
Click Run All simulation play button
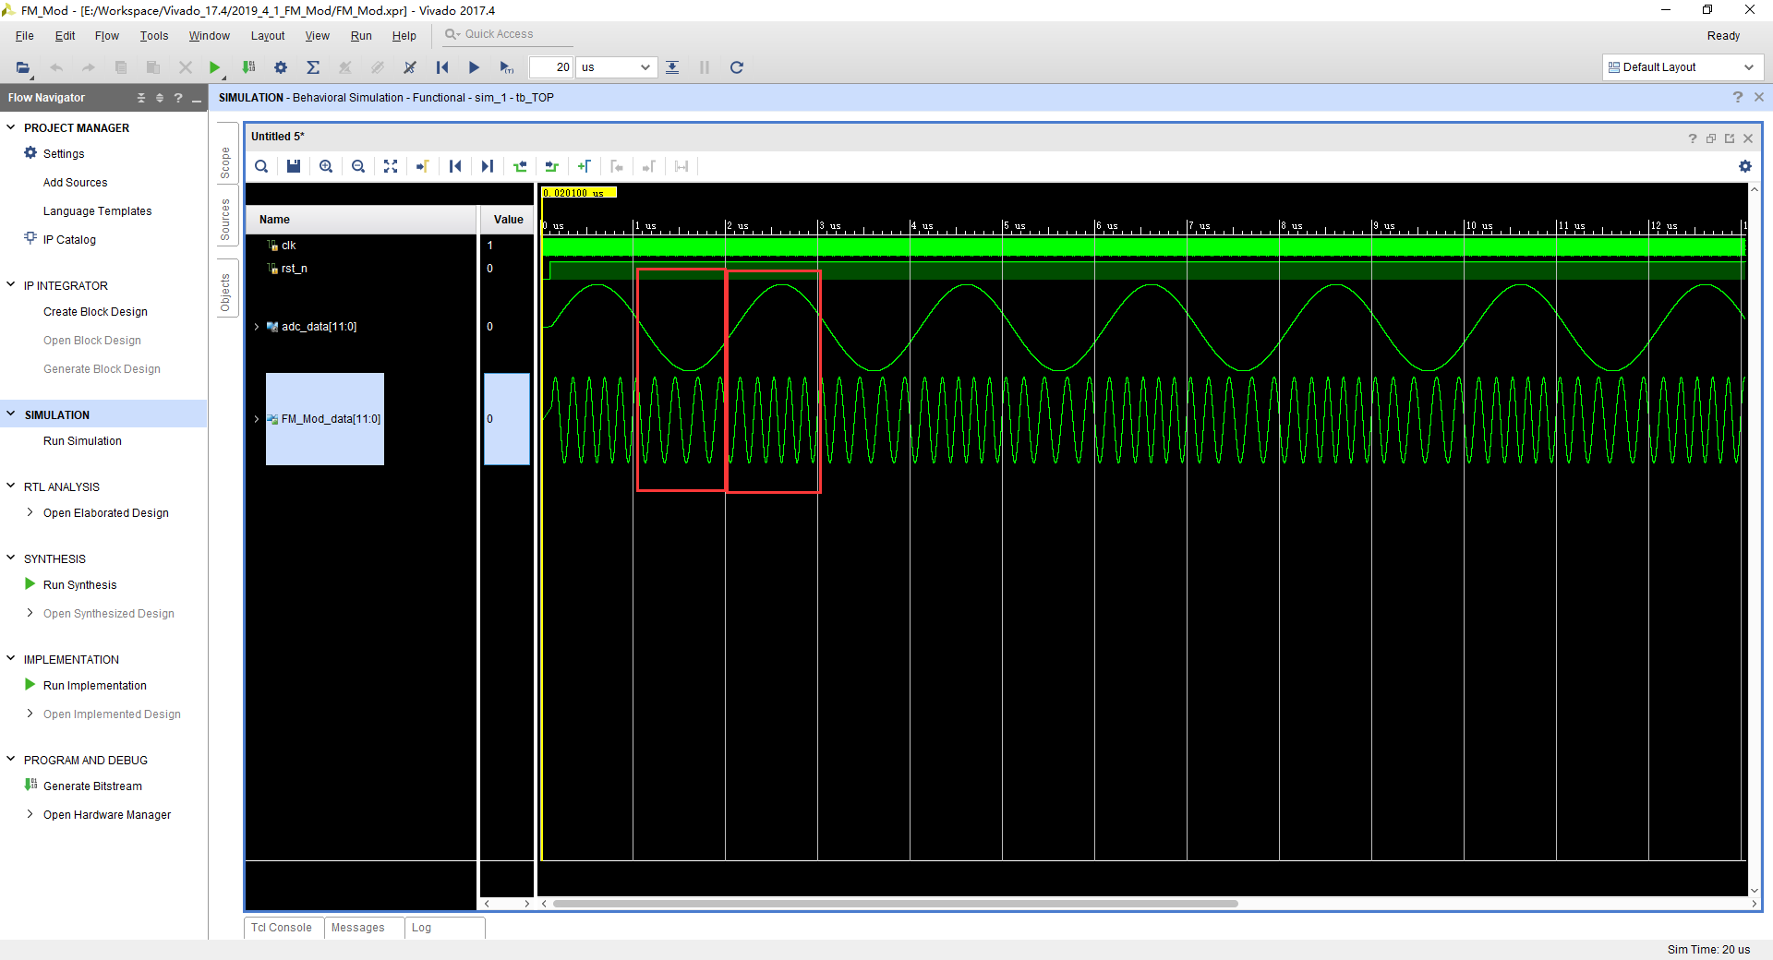pos(474,67)
